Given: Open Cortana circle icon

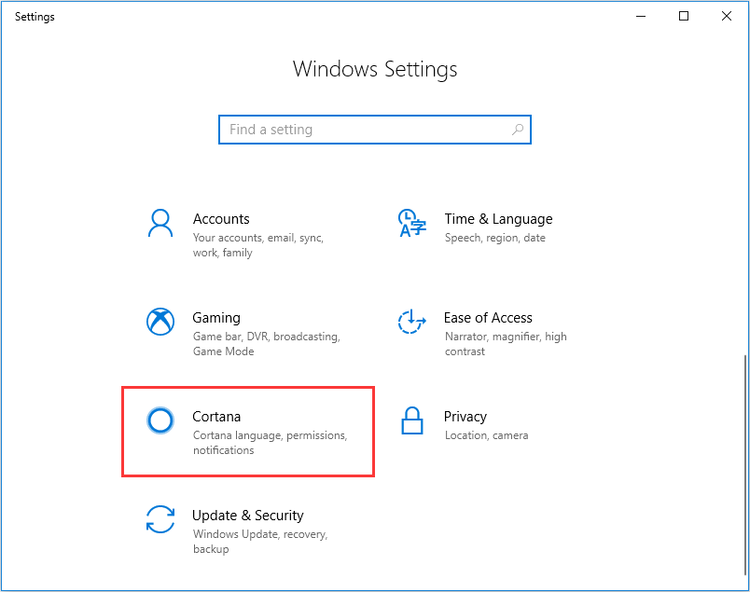Looking at the screenshot, I should coord(160,420).
